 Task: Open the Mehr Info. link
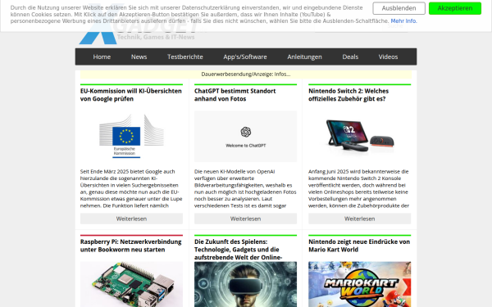[403, 21]
